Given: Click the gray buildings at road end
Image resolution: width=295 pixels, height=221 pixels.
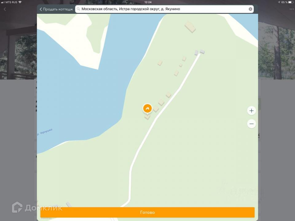Looking at the screenshot, I should [199, 52].
